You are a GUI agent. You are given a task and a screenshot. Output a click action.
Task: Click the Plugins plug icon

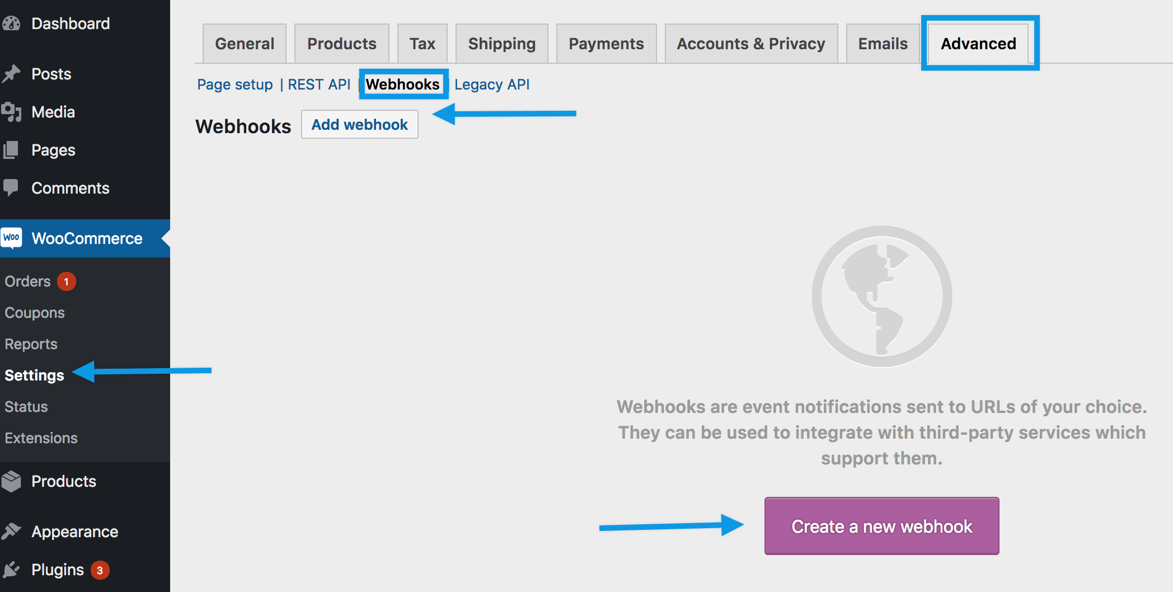pos(11,570)
